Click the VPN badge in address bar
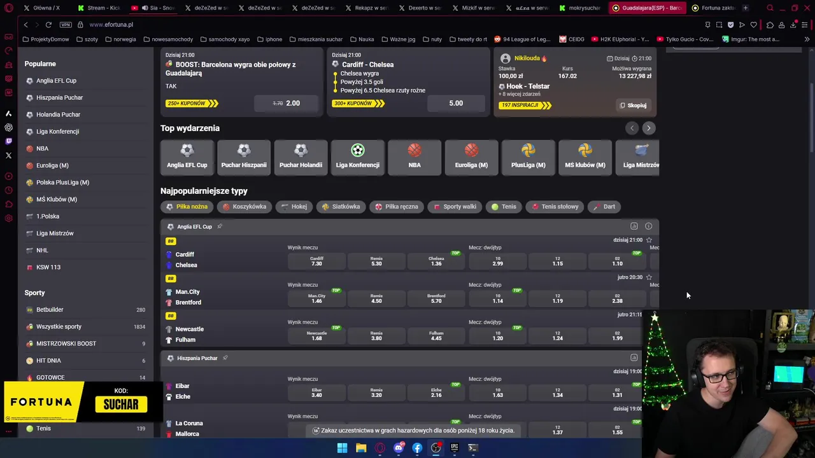The height and width of the screenshot is (458, 815). pyautogui.click(x=66, y=24)
